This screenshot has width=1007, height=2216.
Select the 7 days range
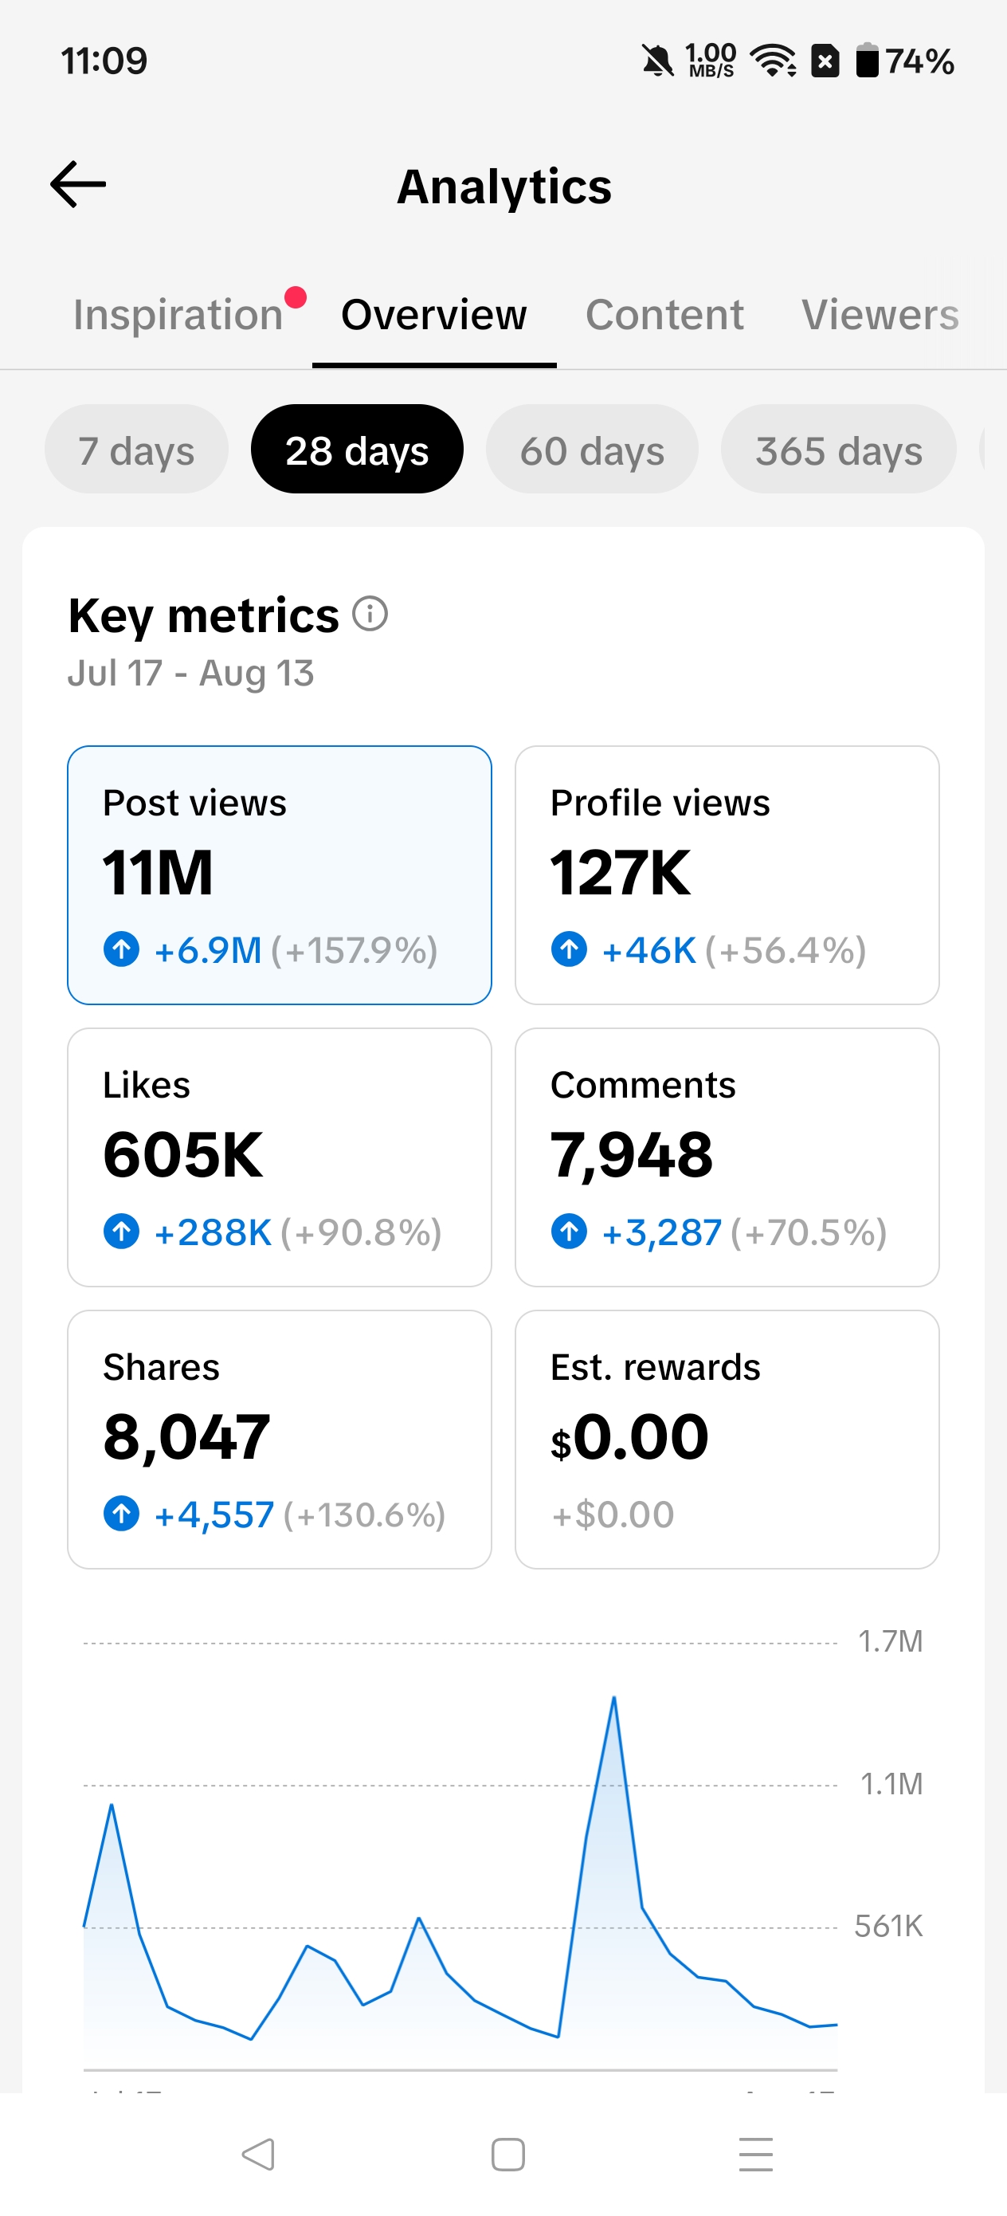point(137,449)
